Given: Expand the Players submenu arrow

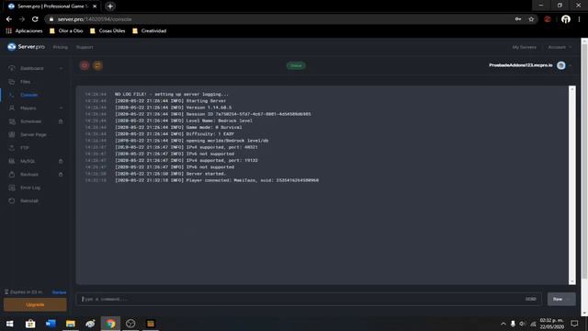Looking at the screenshot, I should pyautogui.click(x=62, y=108).
